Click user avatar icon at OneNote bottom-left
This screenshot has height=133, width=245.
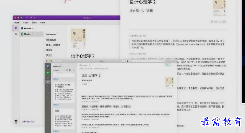16,122
